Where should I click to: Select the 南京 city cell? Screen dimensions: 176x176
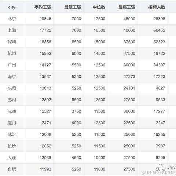12,77
